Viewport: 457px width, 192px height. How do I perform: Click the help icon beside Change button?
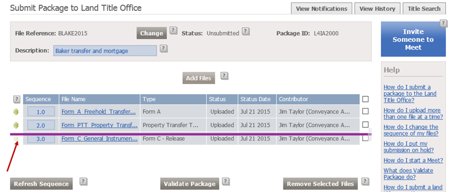[174, 31]
